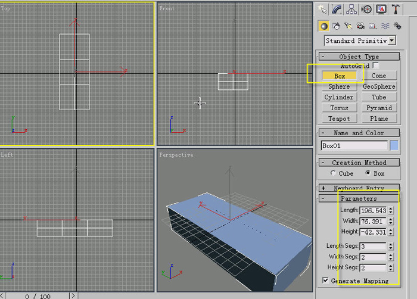
Task: Open the Utilities hammer tab
Action: [x=396, y=10]
